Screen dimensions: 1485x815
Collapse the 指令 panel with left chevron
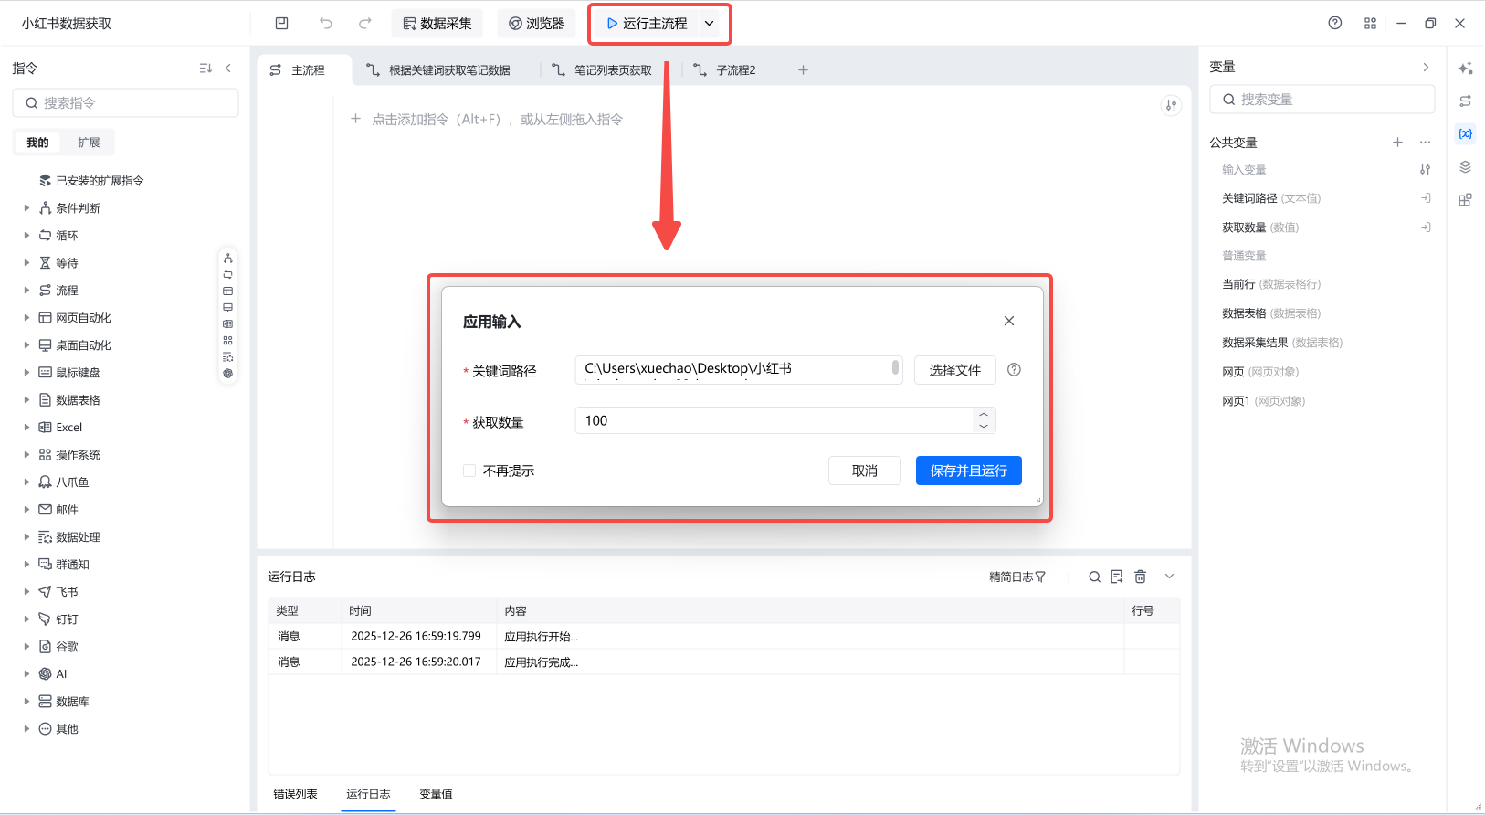pos(228,68)
